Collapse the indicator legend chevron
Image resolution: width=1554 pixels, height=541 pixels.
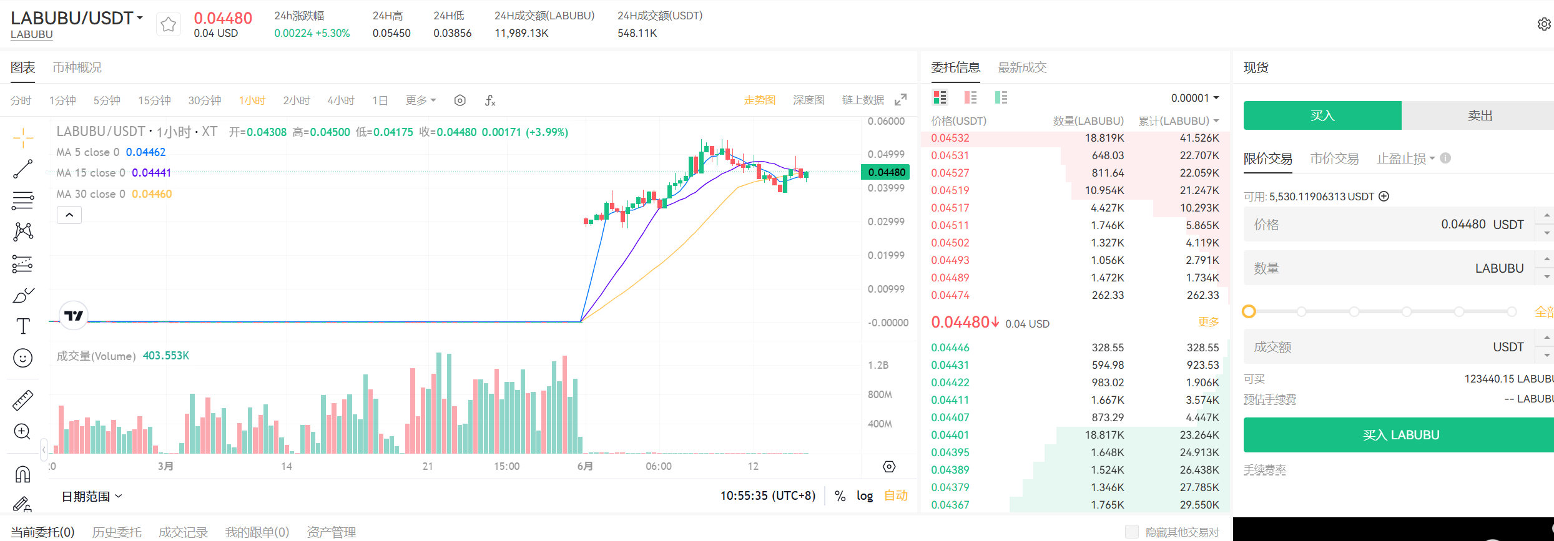tap(69, 215)
